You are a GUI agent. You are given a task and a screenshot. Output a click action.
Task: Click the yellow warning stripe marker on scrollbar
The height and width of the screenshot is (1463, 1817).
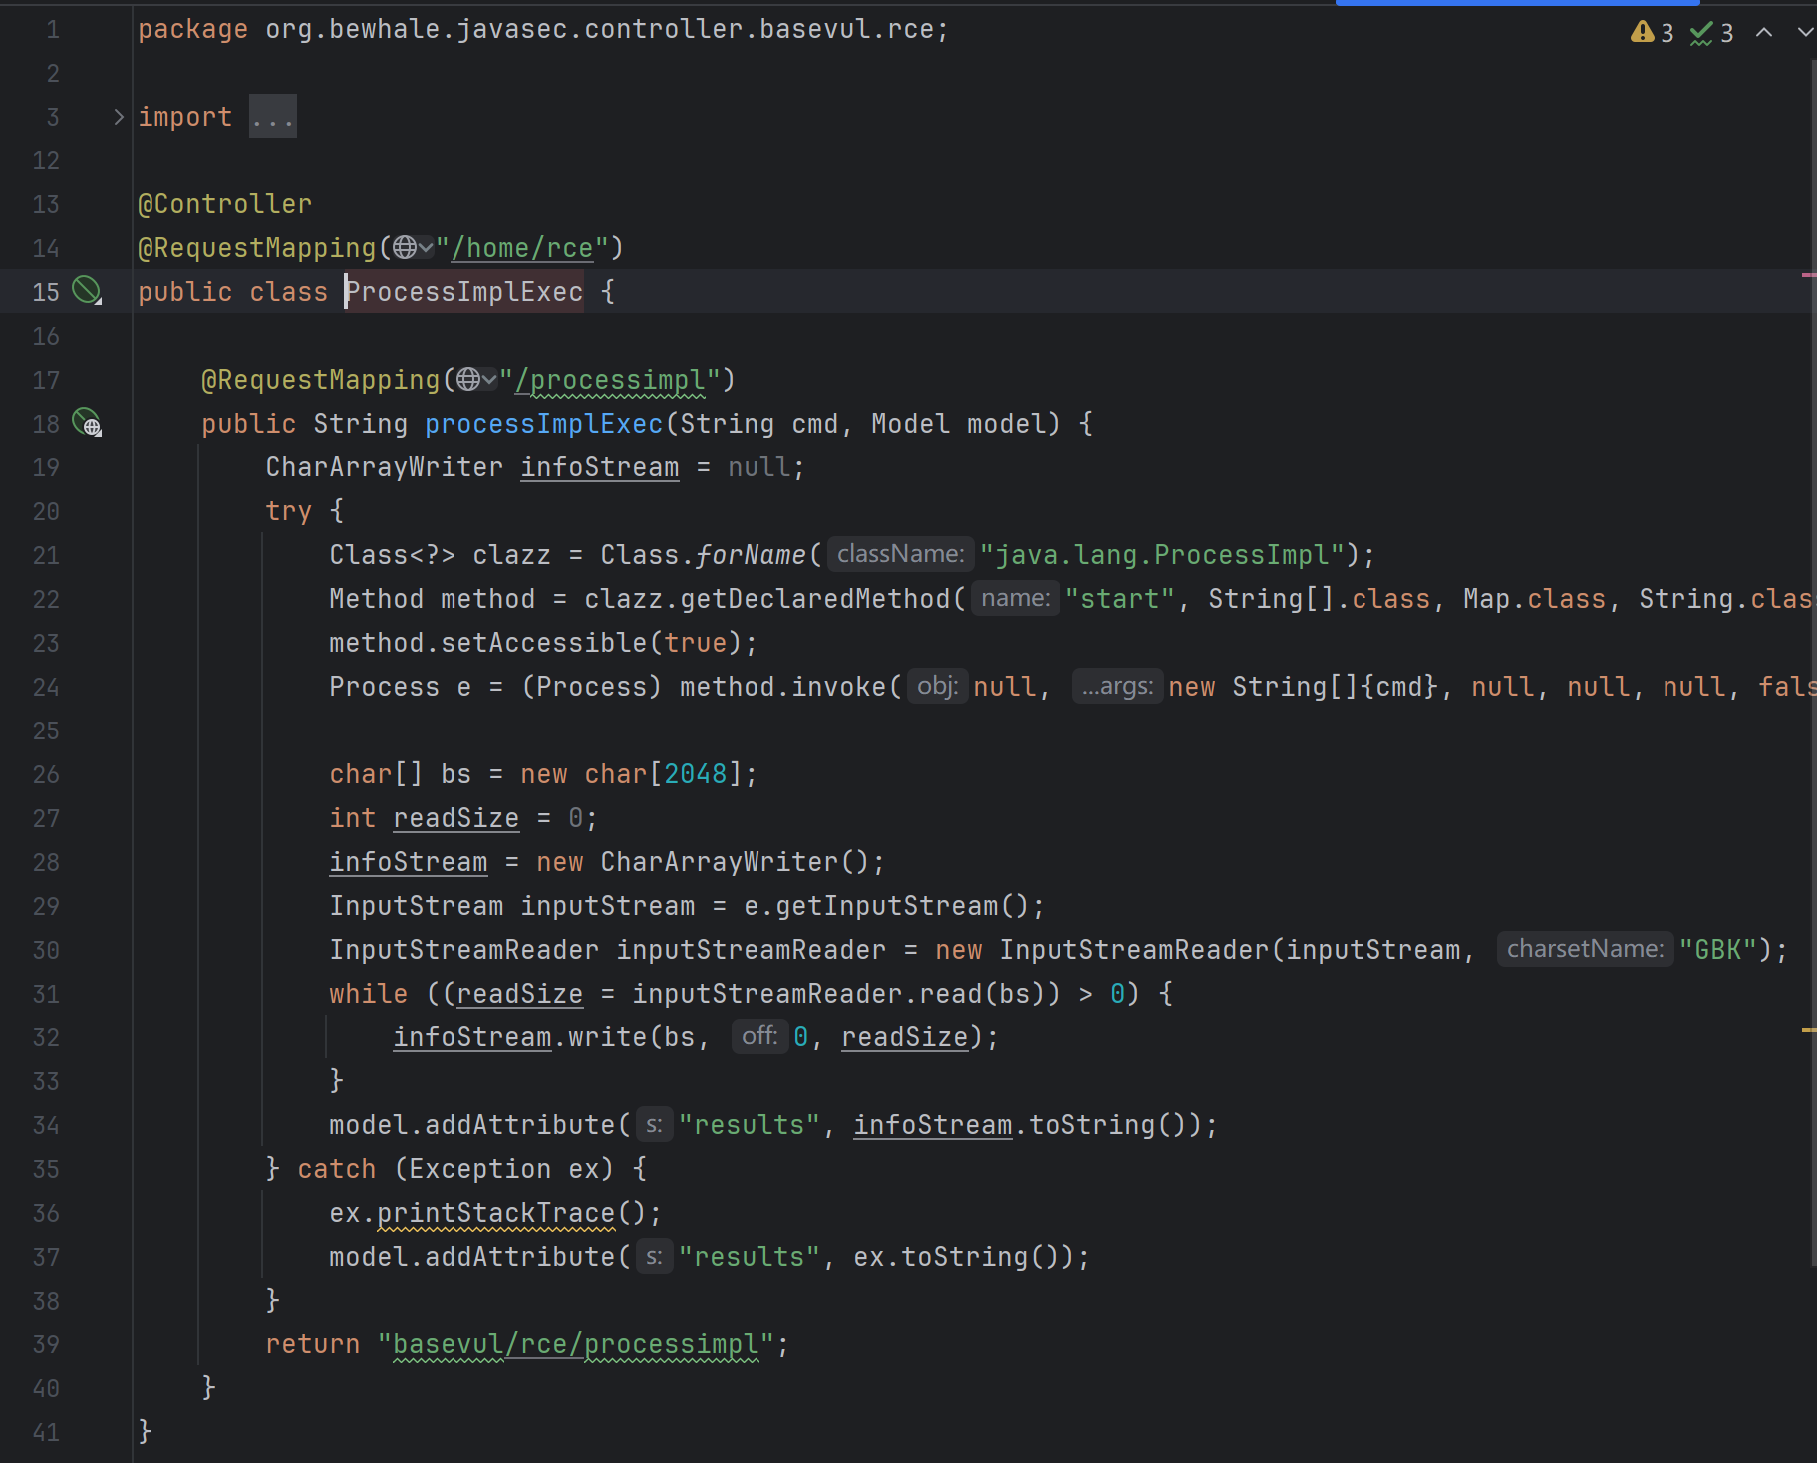[x=1808, y=1030]
